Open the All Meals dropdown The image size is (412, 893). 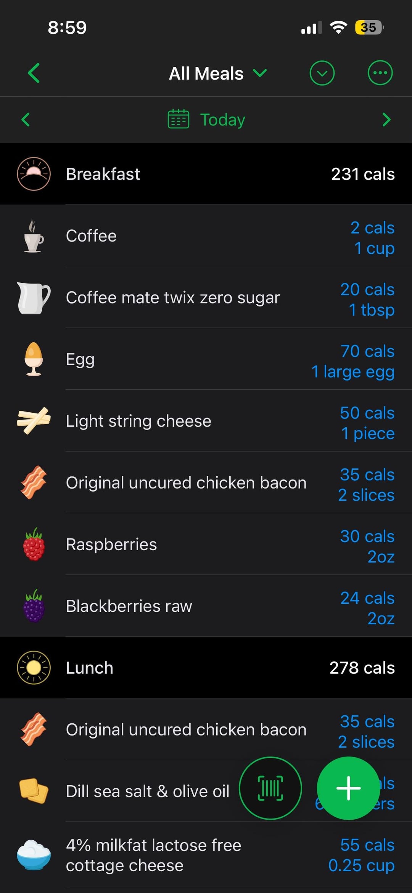(217, 73)
